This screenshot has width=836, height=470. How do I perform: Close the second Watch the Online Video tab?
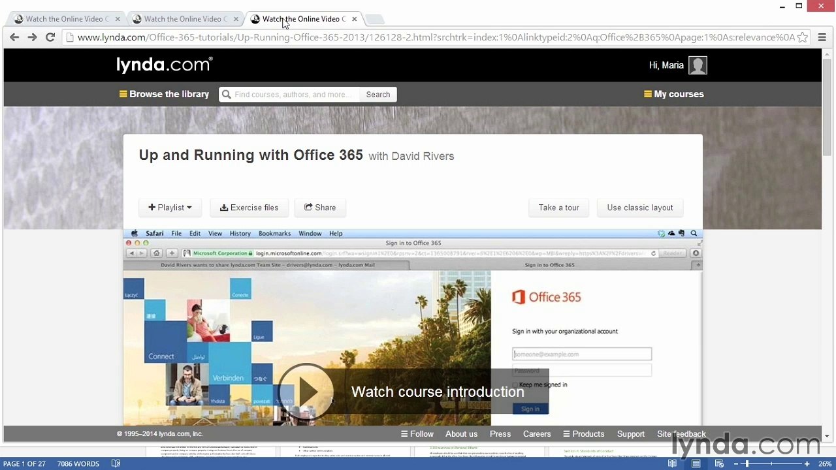click(236, 19)
